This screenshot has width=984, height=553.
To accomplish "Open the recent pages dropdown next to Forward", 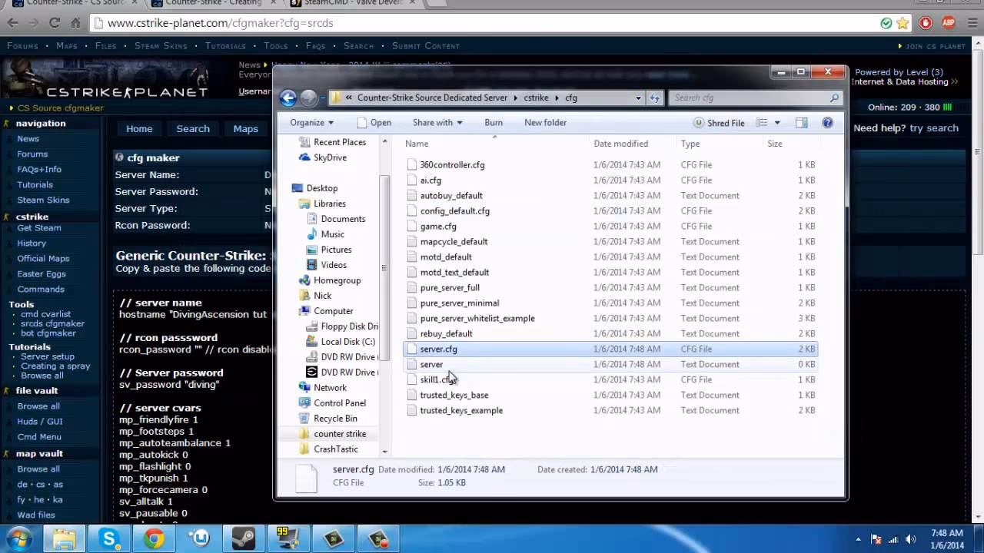I will click(322, 98).
